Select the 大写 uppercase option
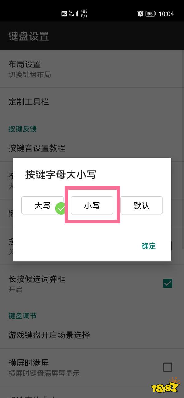 [42, 205]
